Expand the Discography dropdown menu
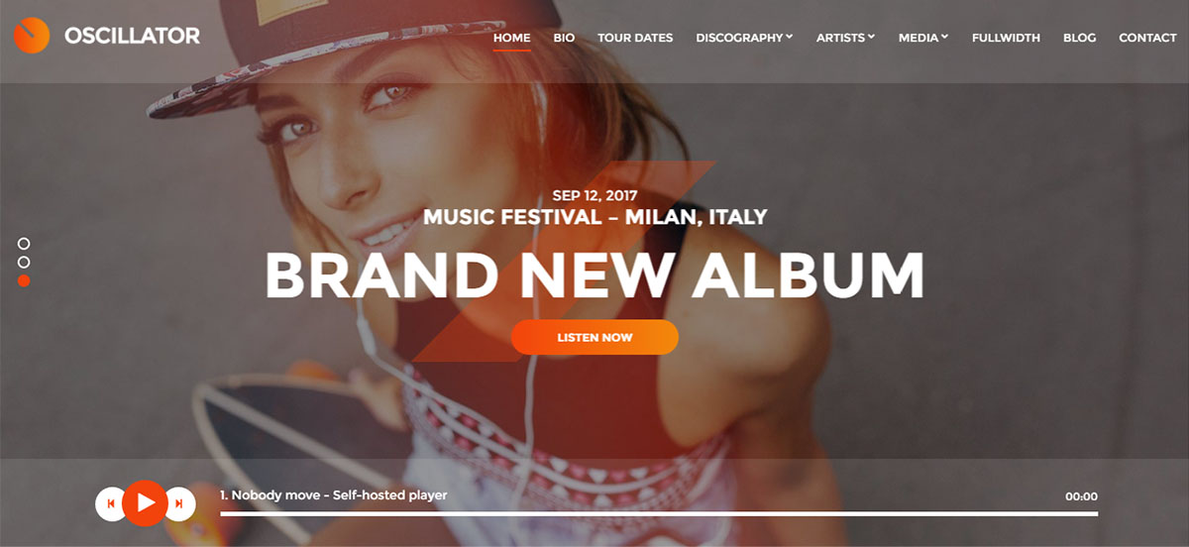Screen dimensions: 1189x547 [744, 38]
